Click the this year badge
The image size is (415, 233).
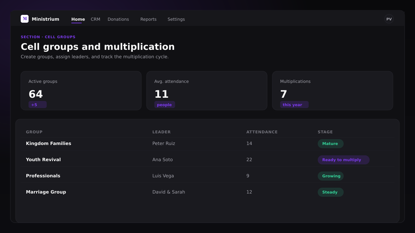pos(294,105)
